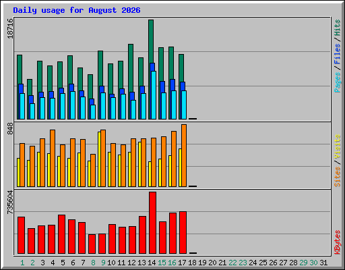Click the red KBytes bar for day 3
The height and width of the screenshot is (270, 345).
(41, 240)
